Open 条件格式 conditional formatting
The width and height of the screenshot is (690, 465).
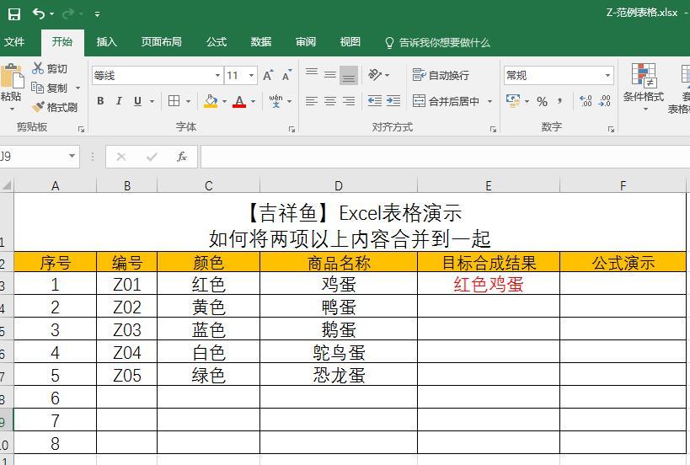coord(644,87)
